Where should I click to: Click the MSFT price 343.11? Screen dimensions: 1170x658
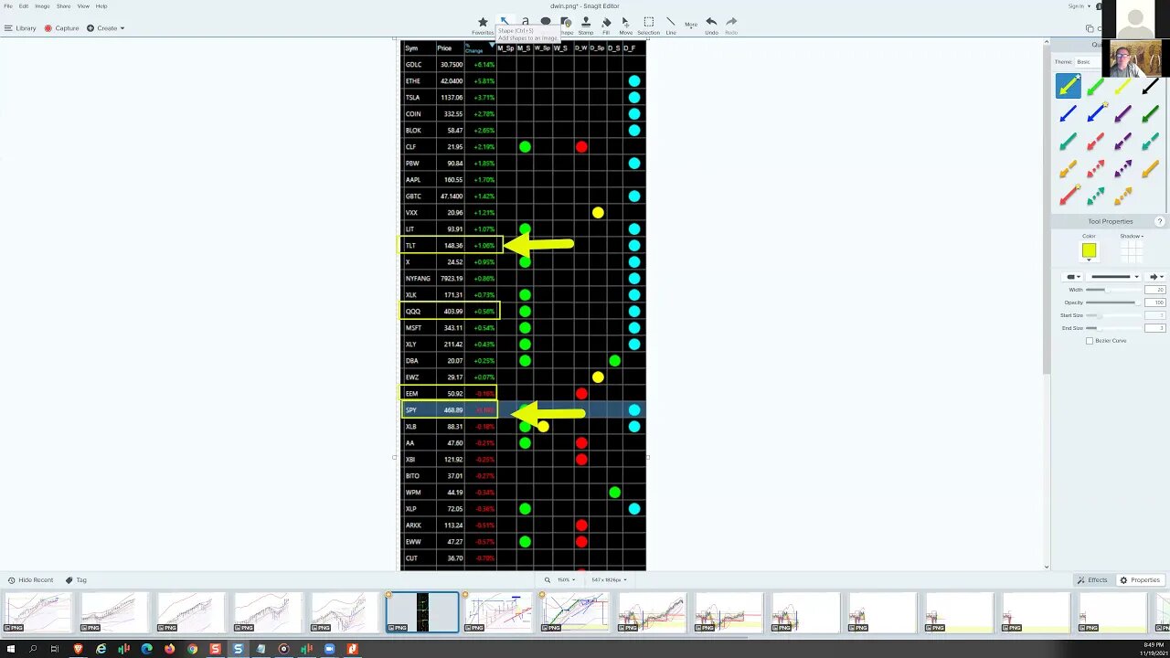[x=452, y=328]
